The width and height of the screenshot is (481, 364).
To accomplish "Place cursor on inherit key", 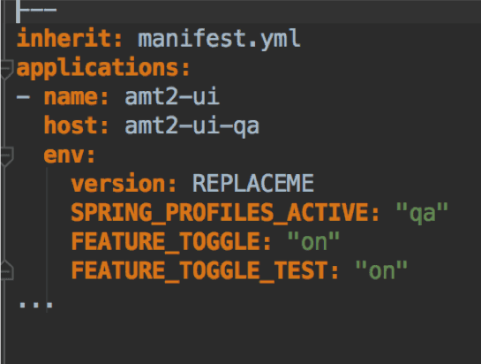I will [x=64, y=38].
